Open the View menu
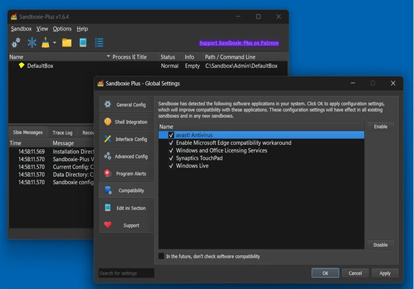Screen dimensions: 414x289 click(42, 29)
